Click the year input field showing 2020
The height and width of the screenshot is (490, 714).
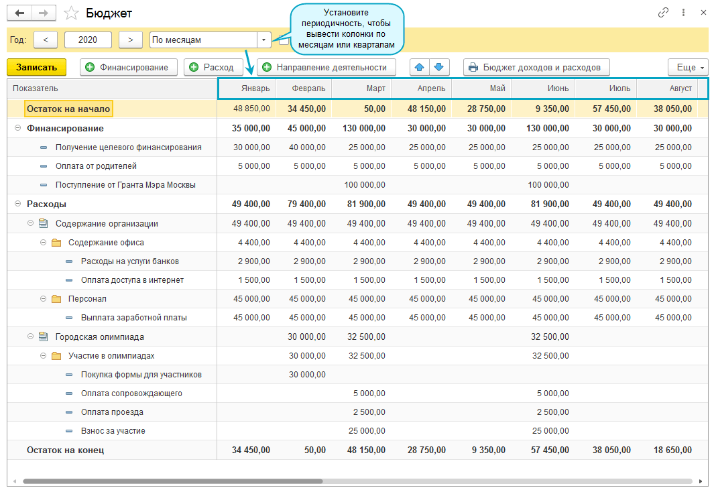[88, 40]
